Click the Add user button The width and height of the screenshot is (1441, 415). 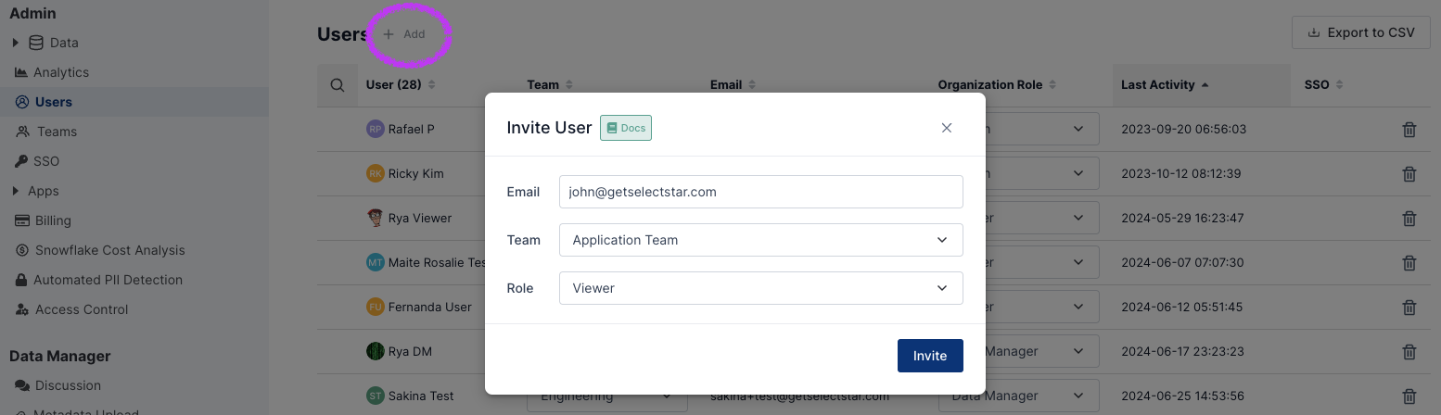tap(404, 34)
